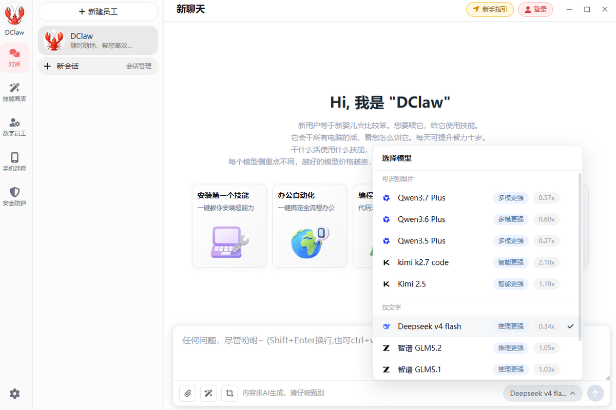Click the 智能更强 tag on kimi k2.7 code

(511, 262)
